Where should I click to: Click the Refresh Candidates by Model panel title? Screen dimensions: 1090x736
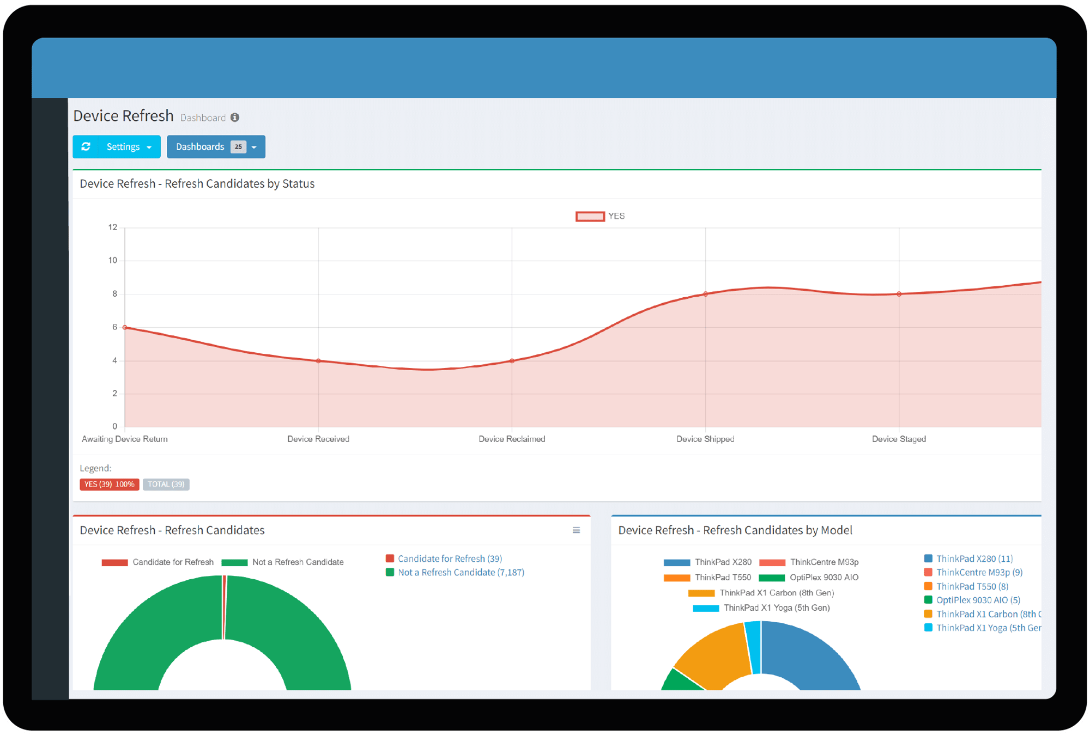pyautogui.click(x=735, y=530)
